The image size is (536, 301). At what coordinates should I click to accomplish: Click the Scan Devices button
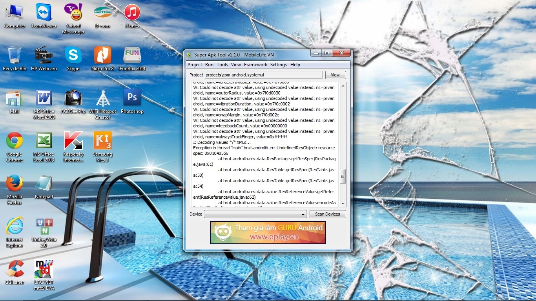(328, 214)
